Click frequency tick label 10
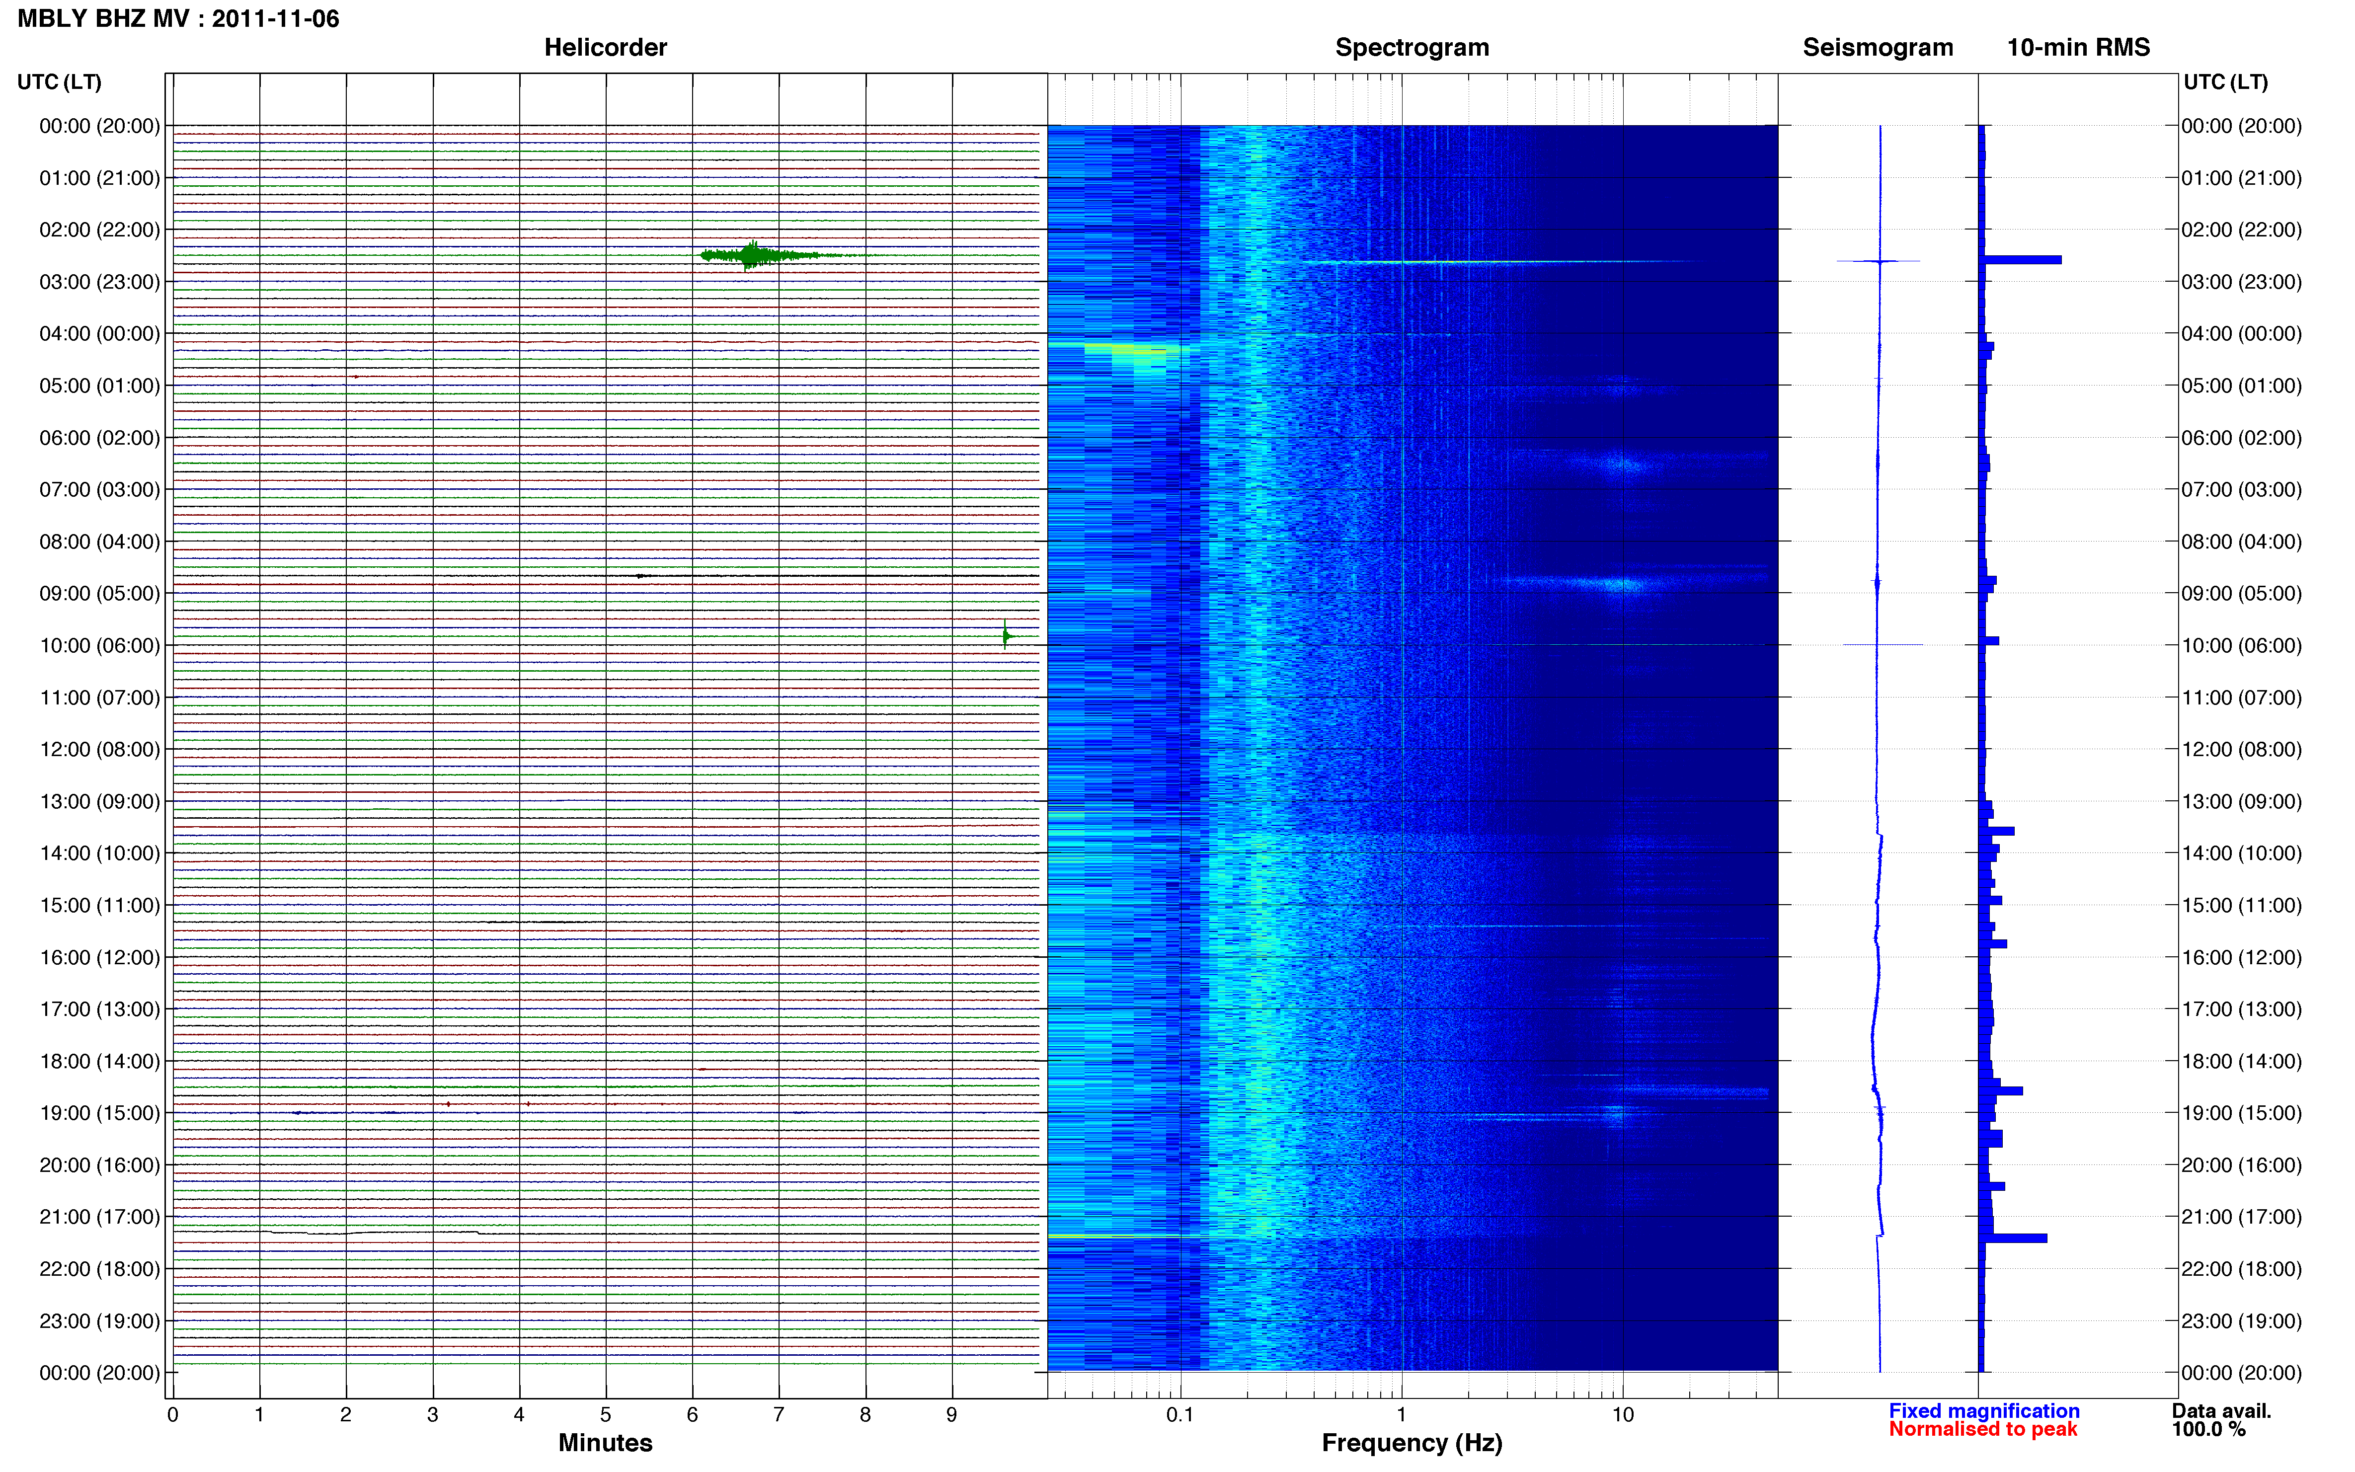 1622,1414
